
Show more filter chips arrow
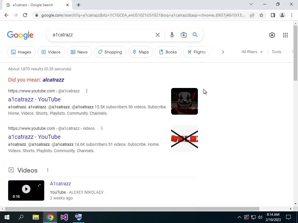pyautogui.click(x=223, y=52)
